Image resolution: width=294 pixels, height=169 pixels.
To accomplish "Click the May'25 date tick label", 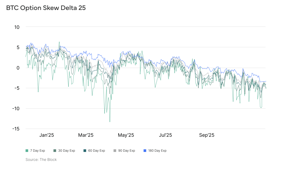I will [x=126, y=135].
